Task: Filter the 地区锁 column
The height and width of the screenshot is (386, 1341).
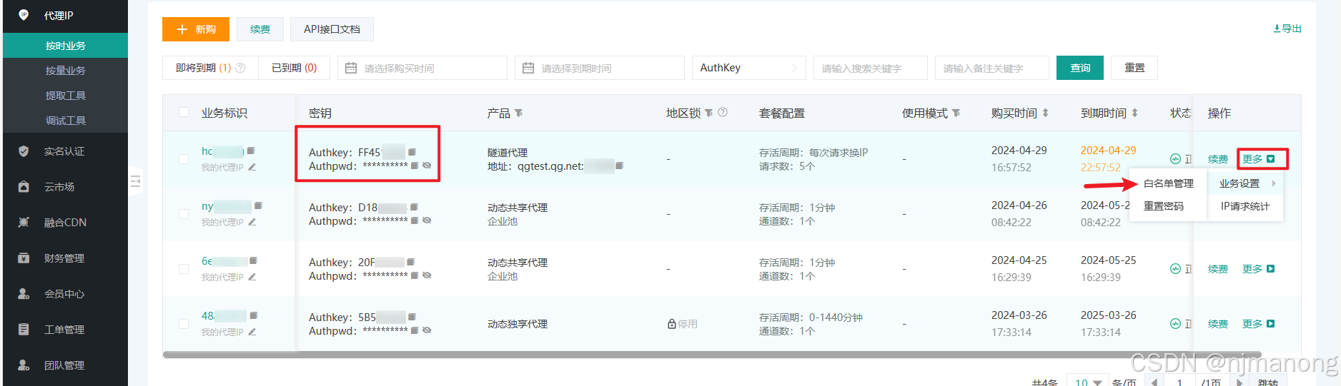Action: [708, 113]
